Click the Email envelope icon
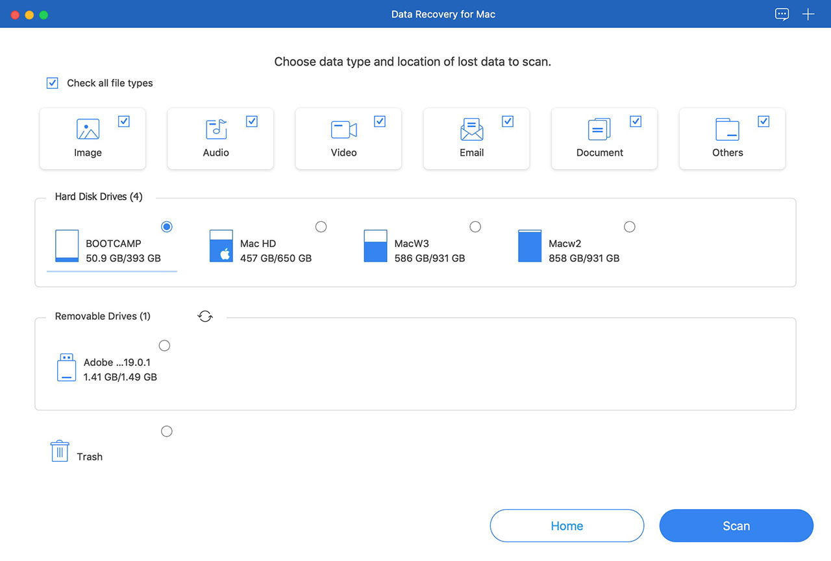This screenshot has width=831, height=561. pyautogui.click(x=472, y=130)
